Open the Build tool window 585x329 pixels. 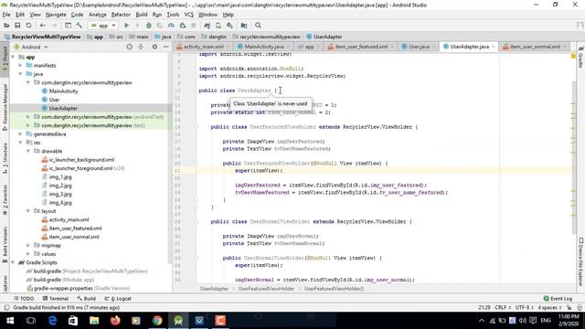tap(86, 299)
